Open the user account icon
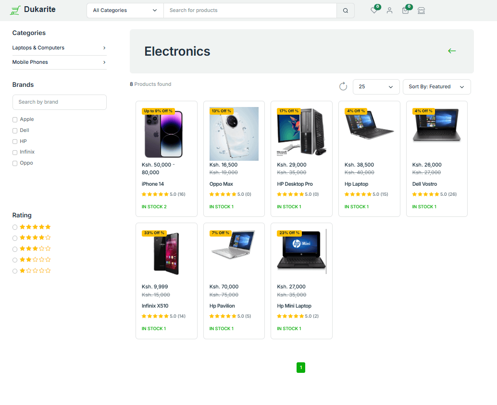The width and height of the screenshot is (497, 405). point(389,11)
